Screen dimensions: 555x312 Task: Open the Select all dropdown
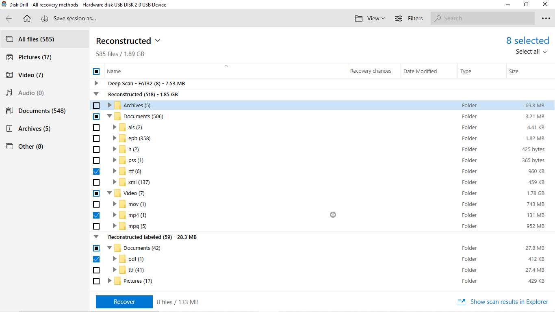point(531,52)
